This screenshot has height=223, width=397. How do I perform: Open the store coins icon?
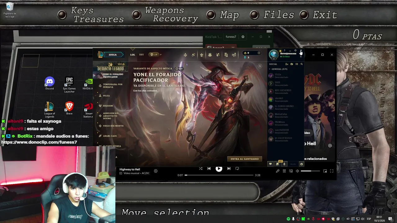coord(234,55)
